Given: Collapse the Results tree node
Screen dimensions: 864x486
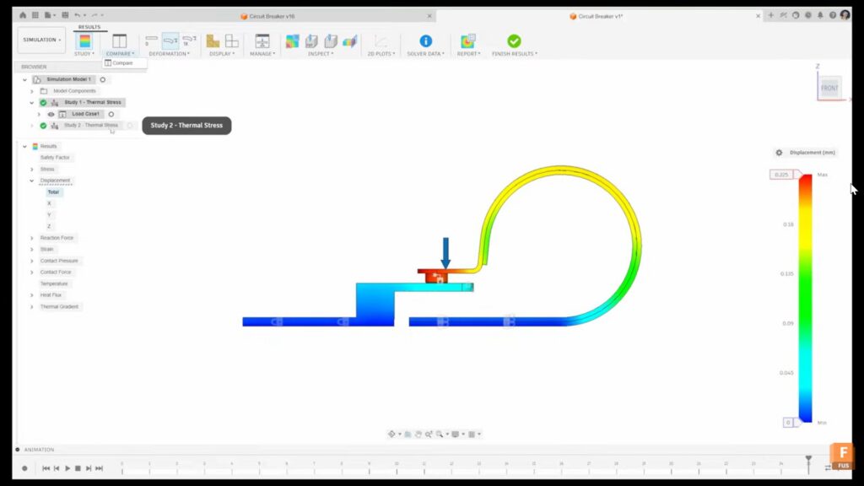Looking at the screenshot, I should coord(24,147).
